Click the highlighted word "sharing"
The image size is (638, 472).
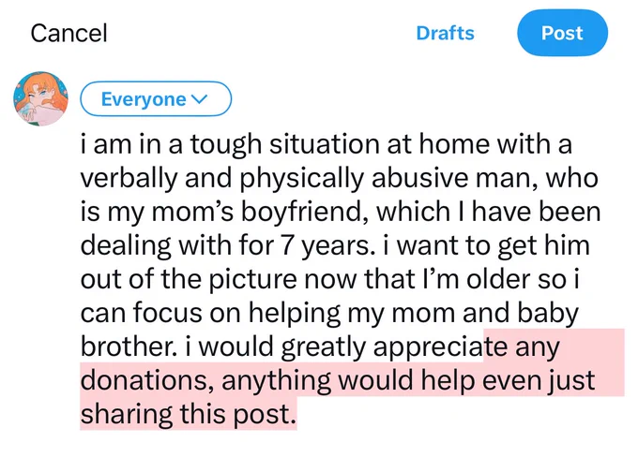127,414
